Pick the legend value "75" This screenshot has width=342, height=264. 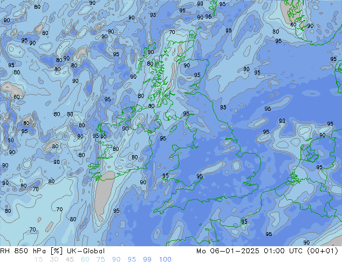[100, 260]
